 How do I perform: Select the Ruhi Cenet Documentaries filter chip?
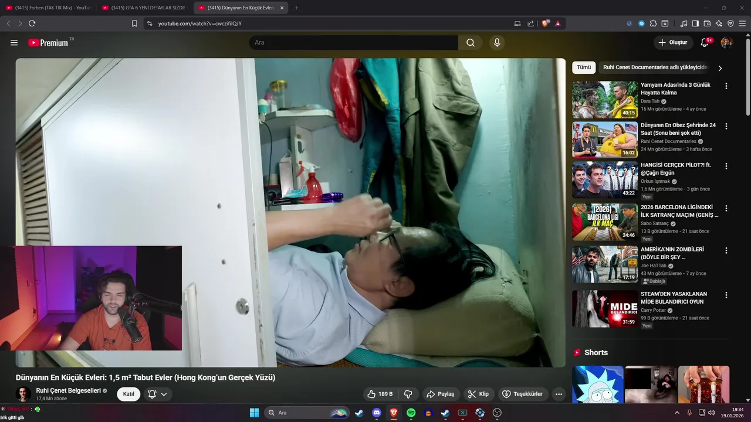tap(655, 67)
